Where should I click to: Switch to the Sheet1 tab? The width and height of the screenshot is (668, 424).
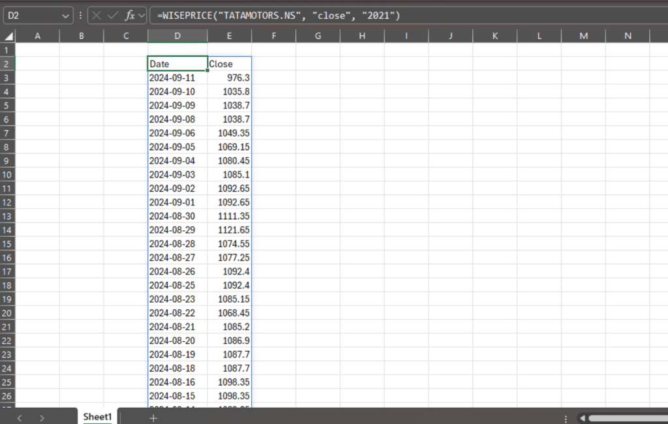click(x=97, y=417)
